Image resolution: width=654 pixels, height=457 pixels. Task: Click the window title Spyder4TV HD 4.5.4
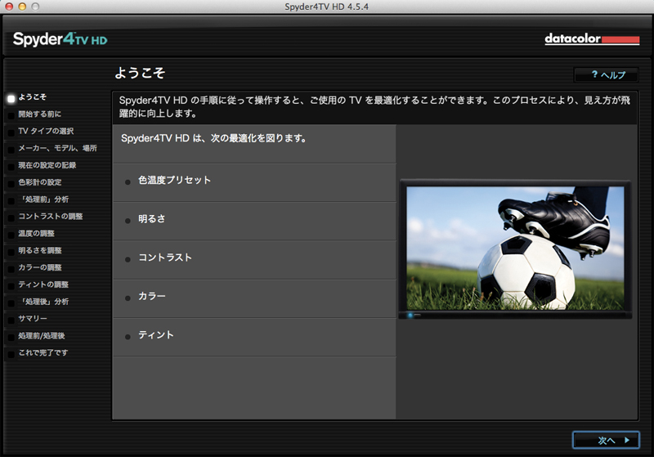[326, 7]
